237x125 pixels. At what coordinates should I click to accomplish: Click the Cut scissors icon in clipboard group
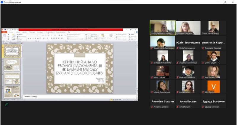point(8,35)
